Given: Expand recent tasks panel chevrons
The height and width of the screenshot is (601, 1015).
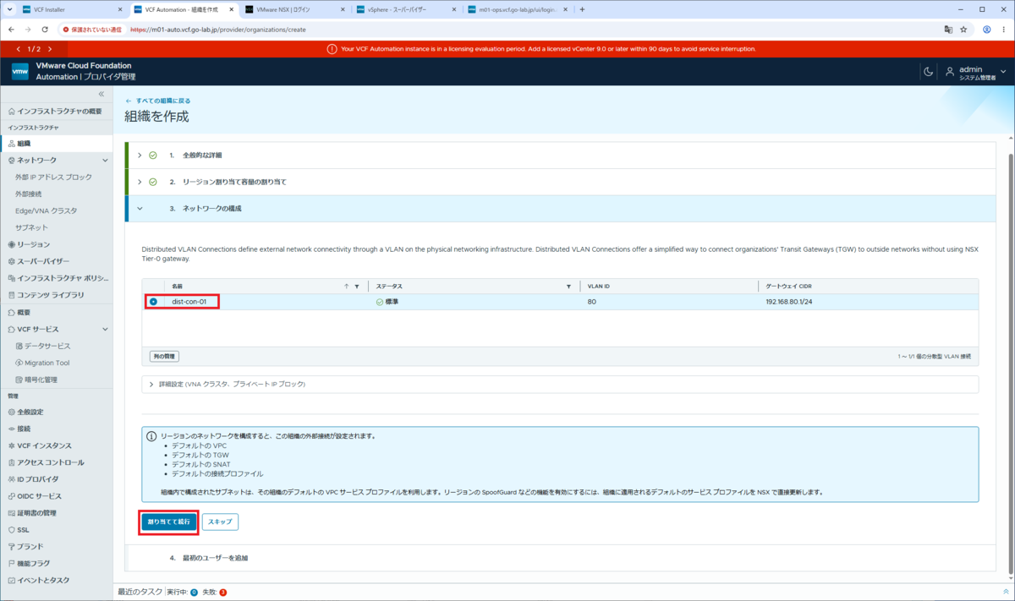Looking at the screenshot, I should [1006, 593].
